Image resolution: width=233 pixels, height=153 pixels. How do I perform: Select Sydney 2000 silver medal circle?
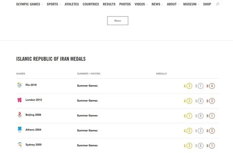pos(200,146)
